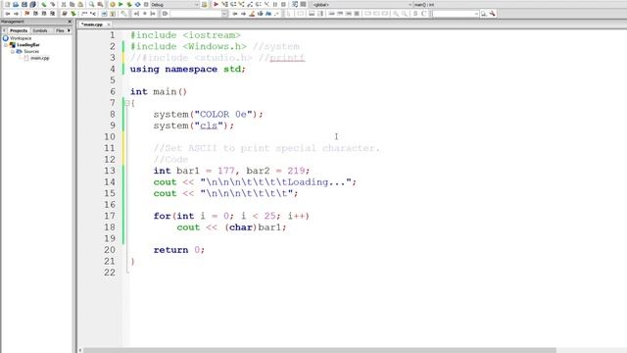This screenshot has width=627, height=353.
Task: Click the Jump back arrow icon
Action: pyautogui.click(x=8, y=14)
